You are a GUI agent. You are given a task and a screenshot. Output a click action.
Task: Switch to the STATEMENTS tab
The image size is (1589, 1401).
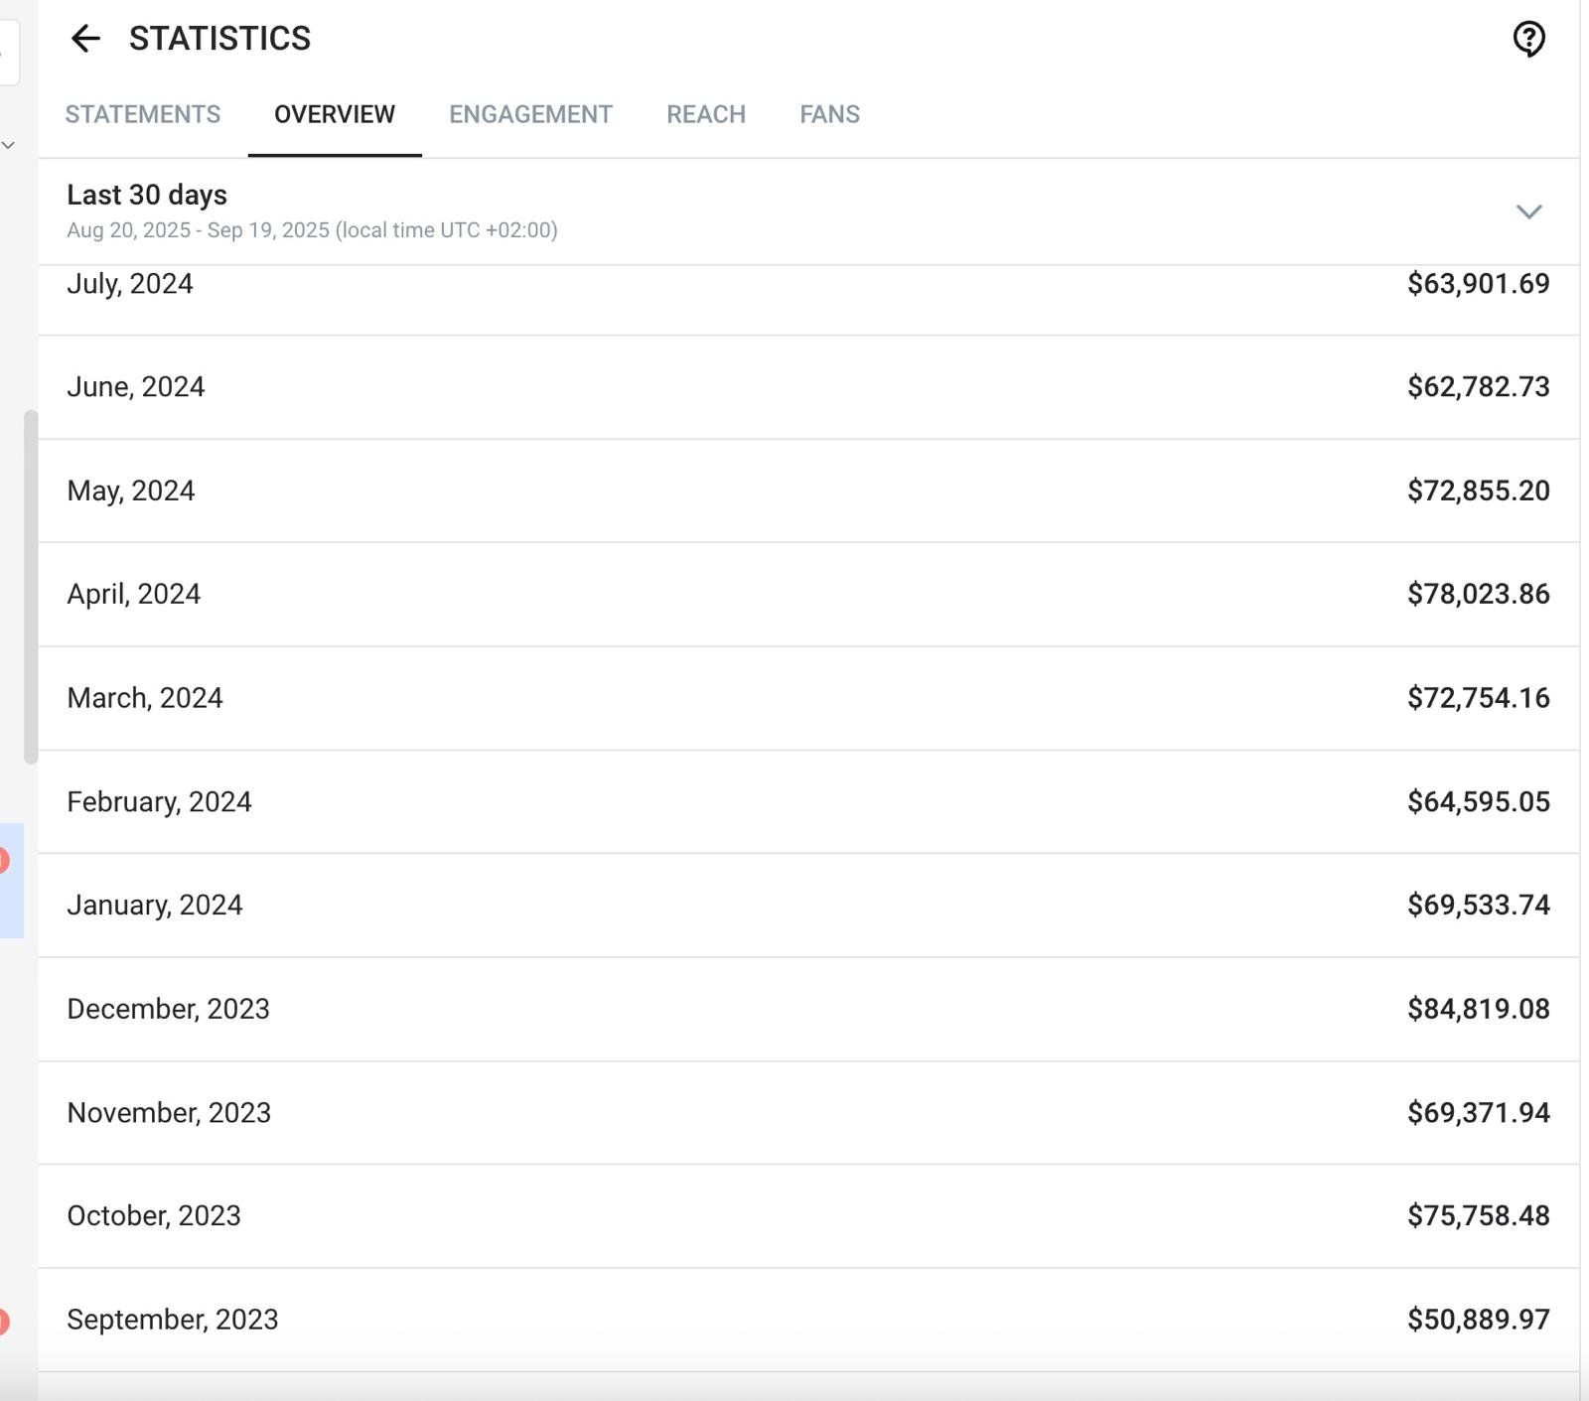point(143,114)
